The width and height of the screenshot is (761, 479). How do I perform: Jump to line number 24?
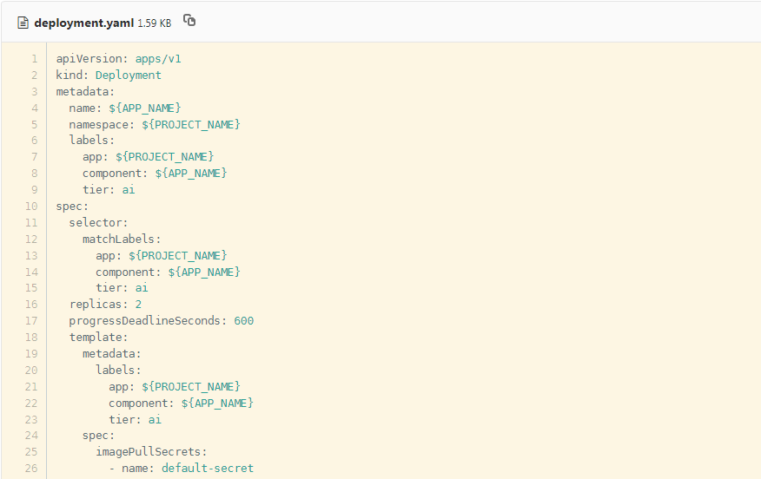(31, 436)
